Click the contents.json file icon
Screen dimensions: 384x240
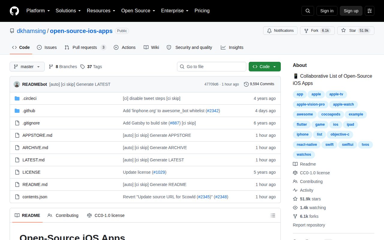[17, 197]
